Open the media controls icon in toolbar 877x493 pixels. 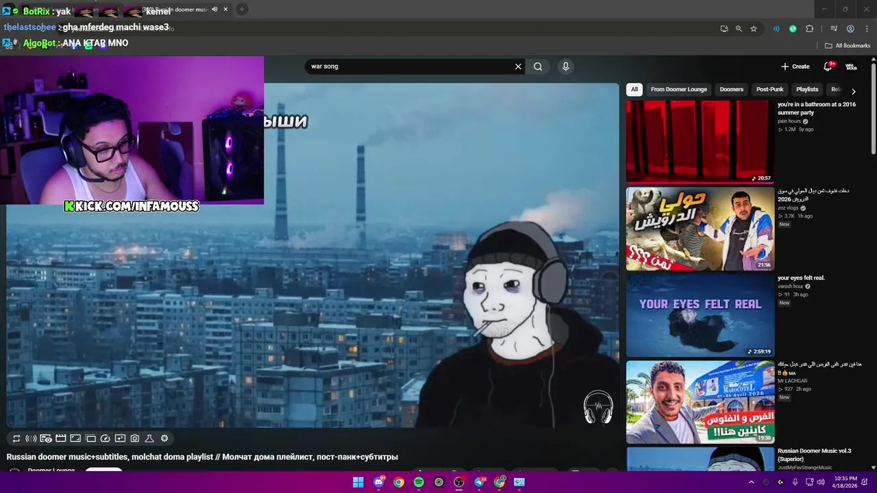pyautogui.click(x=834, y=29)
